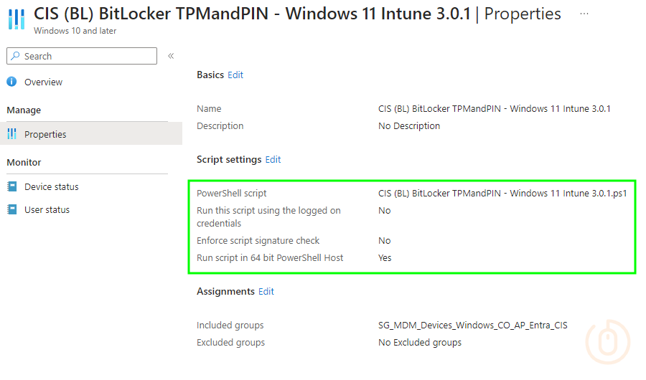
Task: Open the Overview menu item label
Action: pyautogui.click(x=43, y=82)
